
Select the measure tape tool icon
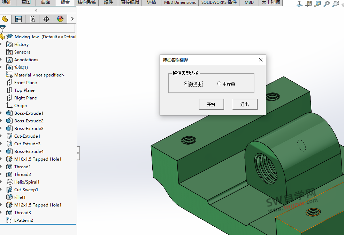coord(318,4)
